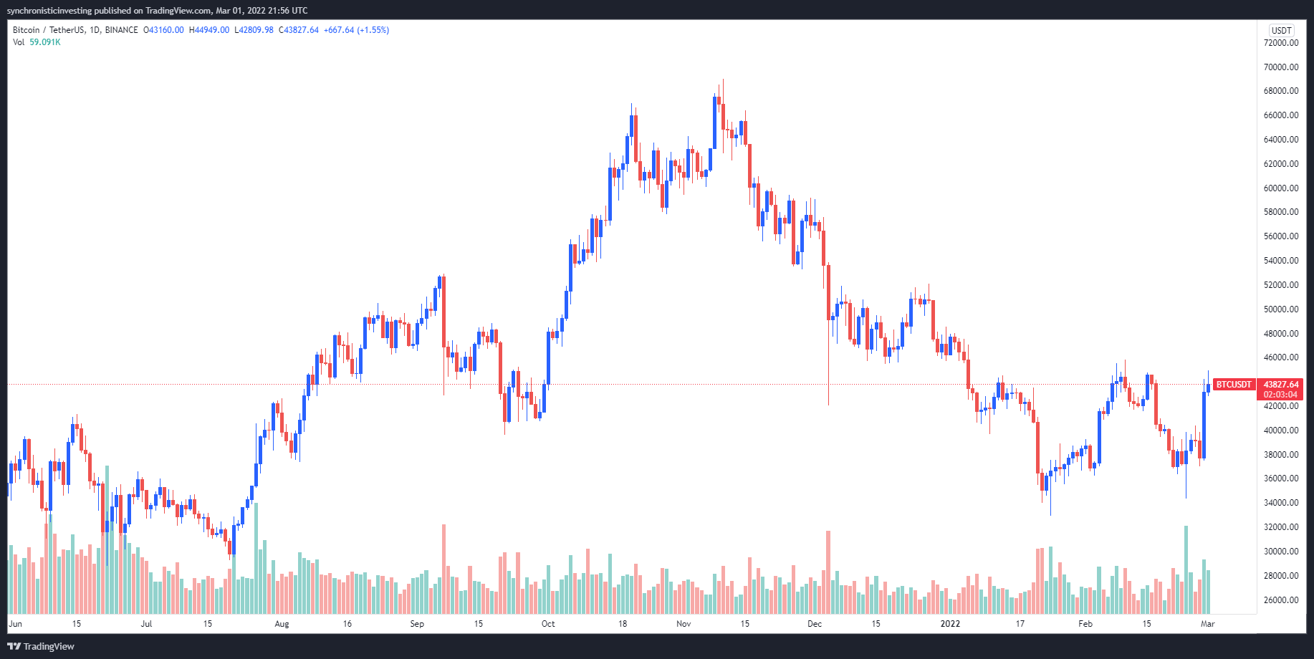Click the 02:03:04 bar countdown timer
The image size is (1314, 659).
click(x=1280, y=395)
